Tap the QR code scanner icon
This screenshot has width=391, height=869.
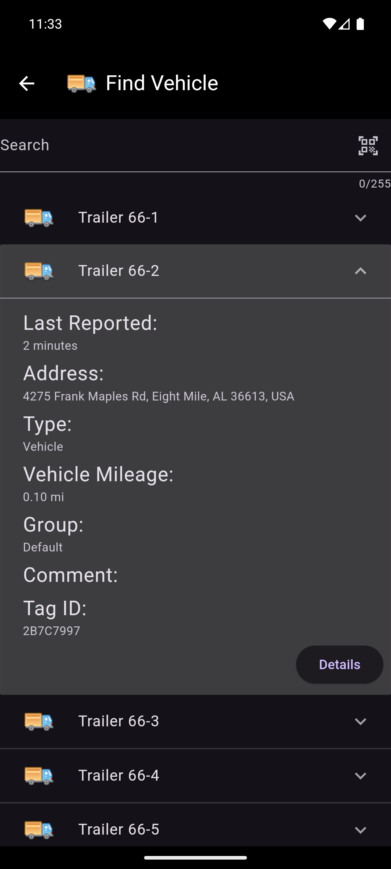pos(368,146)
